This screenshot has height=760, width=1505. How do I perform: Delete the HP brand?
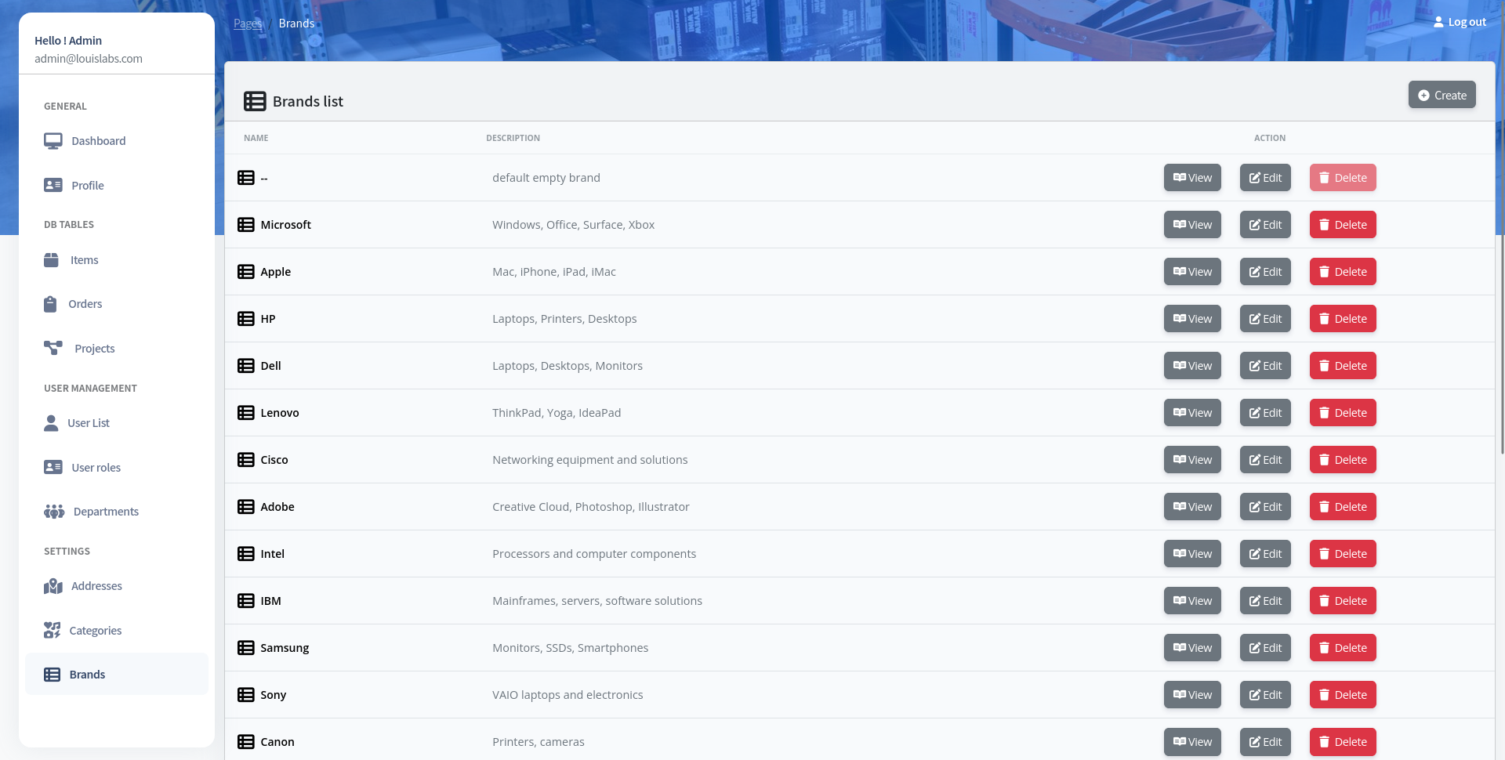click(1343, 319)
